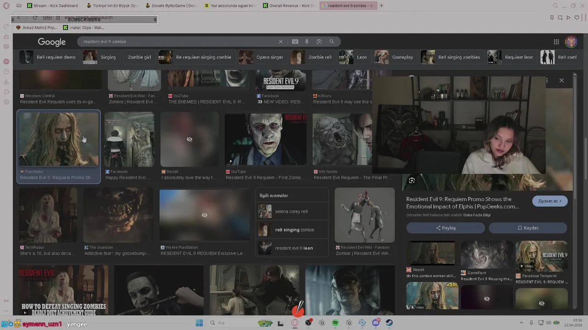The height and width of the screenshot is (330, 588).
Task: Click the Lens icon on the preview image
Action: click(412, 180)
